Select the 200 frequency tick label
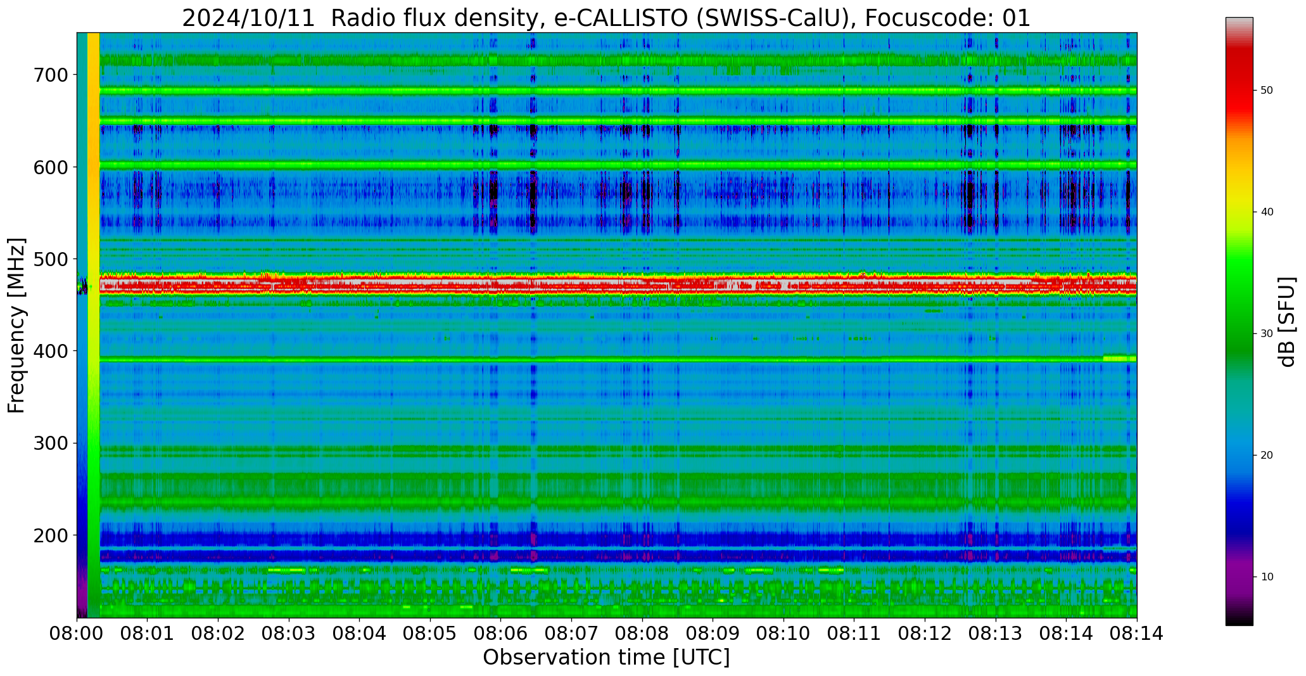 pos(49,535)
